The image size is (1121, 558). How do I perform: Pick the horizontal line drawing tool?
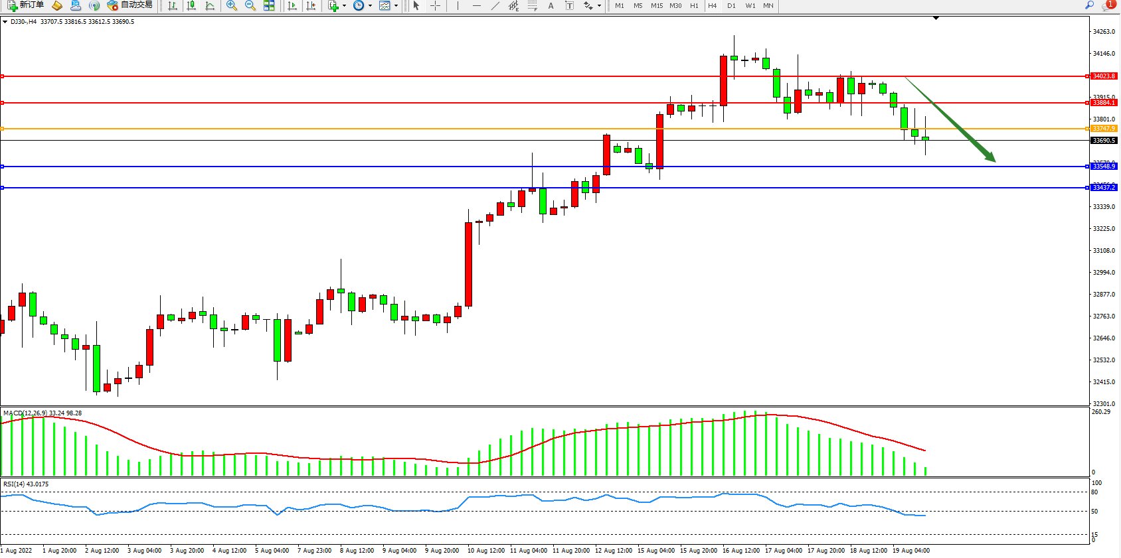pos(476,5)
